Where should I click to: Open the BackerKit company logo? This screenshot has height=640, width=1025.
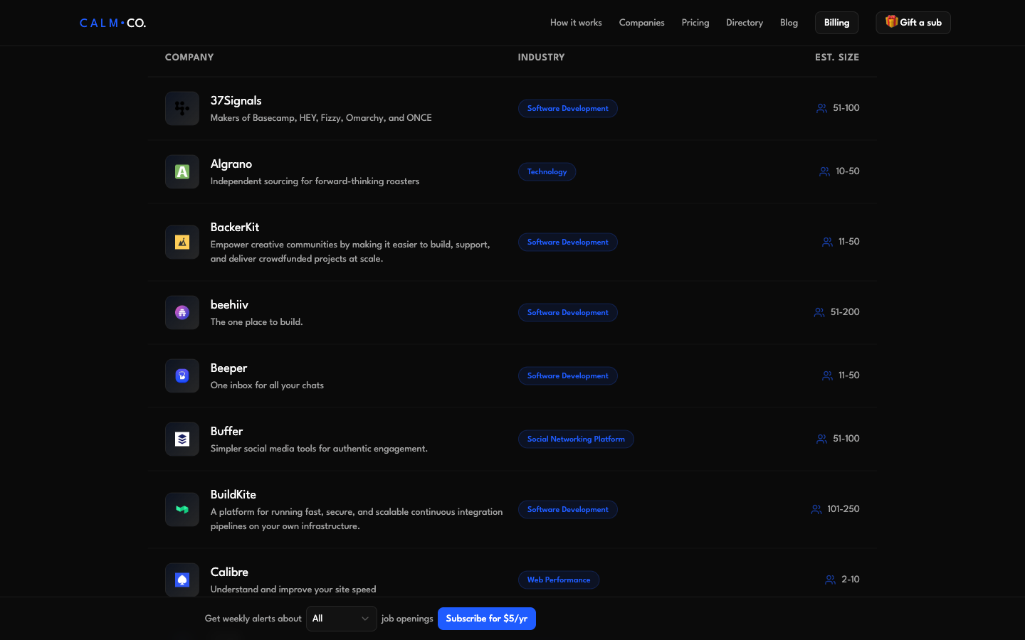pos(182,242)
